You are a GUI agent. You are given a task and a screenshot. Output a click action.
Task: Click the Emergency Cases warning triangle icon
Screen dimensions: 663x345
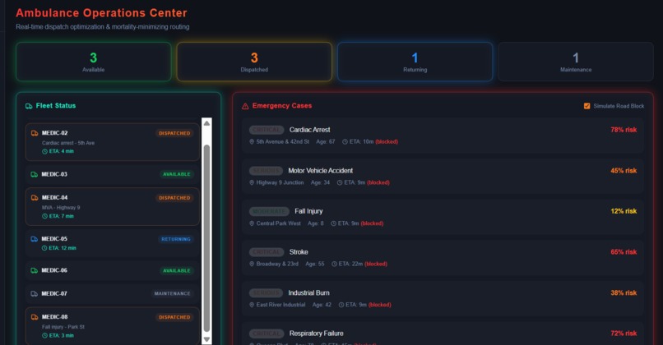coord(245,106)
